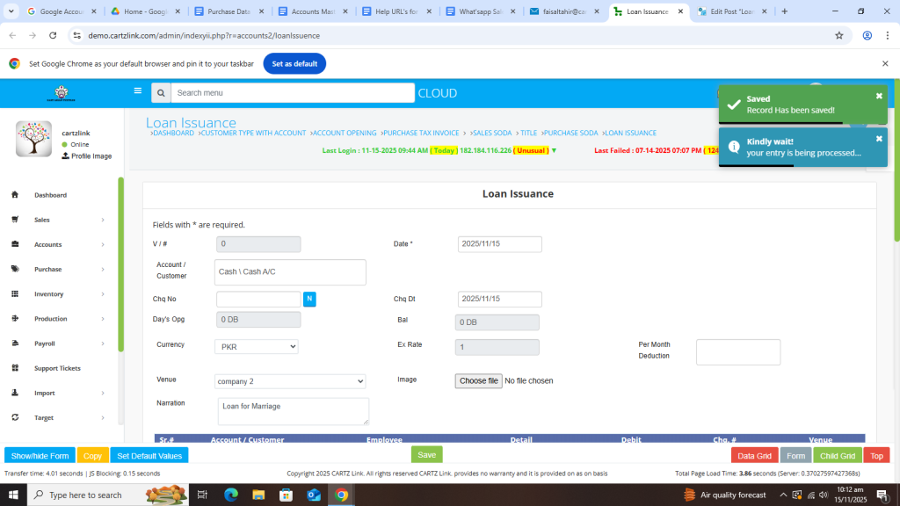Click the Choose file image button
900x506 pixels.
[x=479, y=380]
